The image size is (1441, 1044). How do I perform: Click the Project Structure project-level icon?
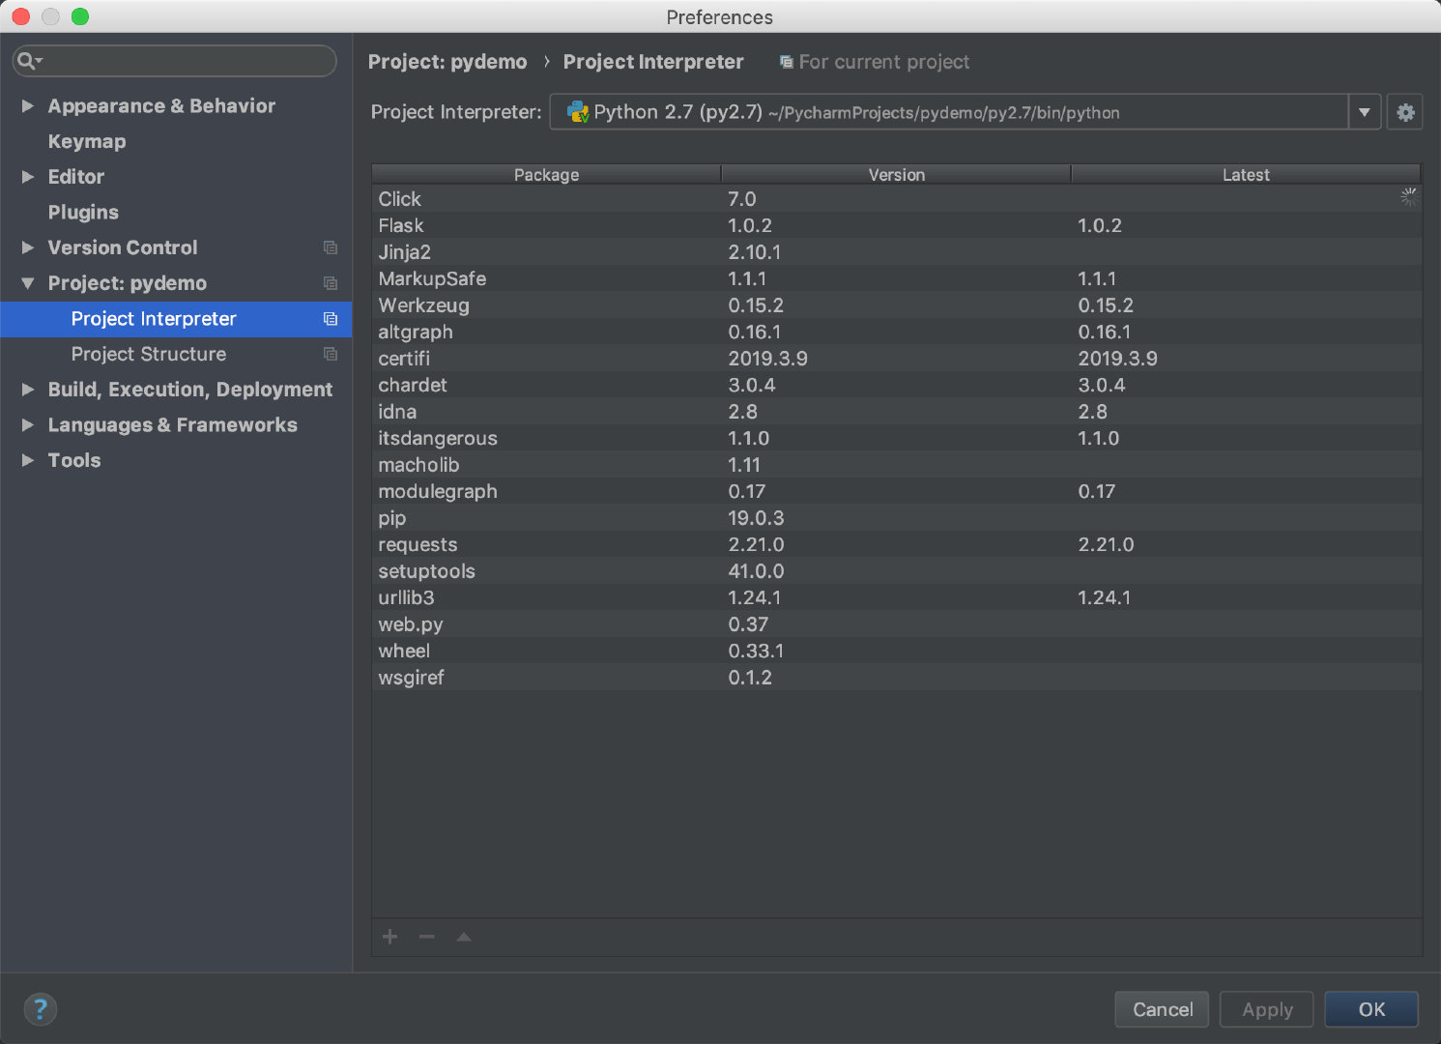coord(331,354)
